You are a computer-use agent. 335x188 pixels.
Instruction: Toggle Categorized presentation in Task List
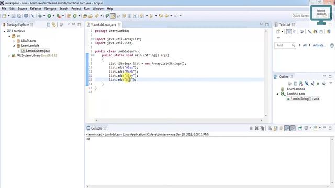(x=289, y=32)
